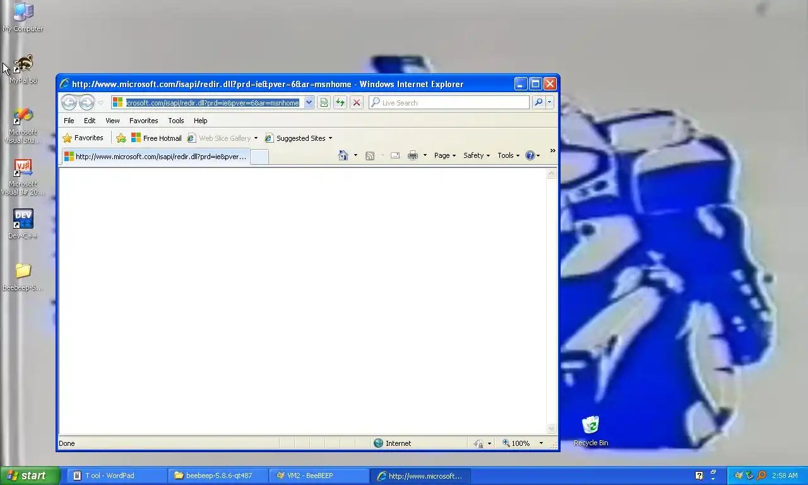808x485 pixels.
Task: Click the Print icon
Action: point(413,155)
